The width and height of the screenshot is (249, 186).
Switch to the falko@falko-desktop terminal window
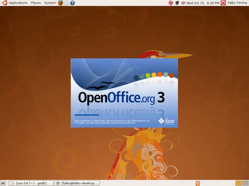[77, 183]
